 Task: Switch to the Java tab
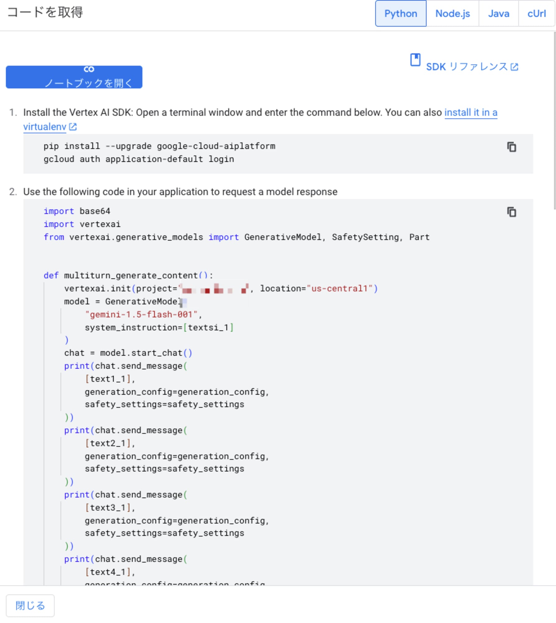(498, 13)
